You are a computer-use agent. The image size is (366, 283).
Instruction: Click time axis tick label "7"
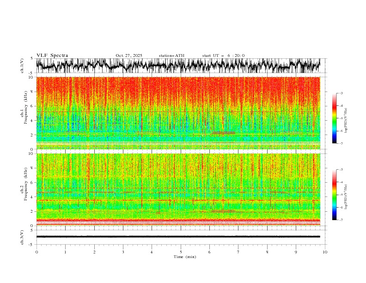pyautogui.click(x=238, y=252)
